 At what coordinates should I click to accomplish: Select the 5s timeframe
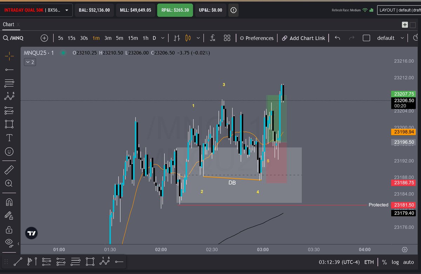(61, 38)
